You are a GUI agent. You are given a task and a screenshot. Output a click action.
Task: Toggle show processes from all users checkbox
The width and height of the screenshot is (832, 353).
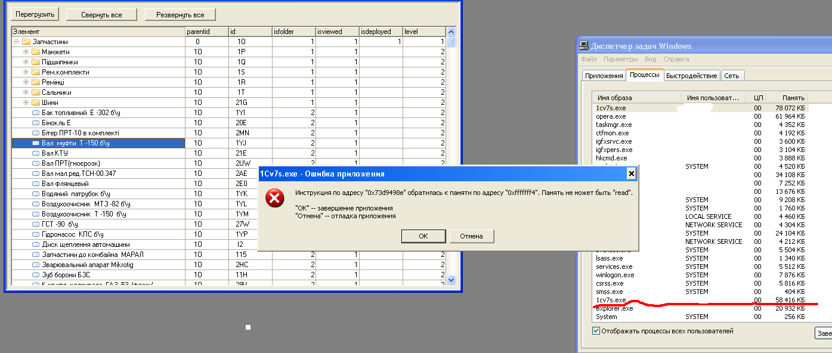tap(596, 331)
